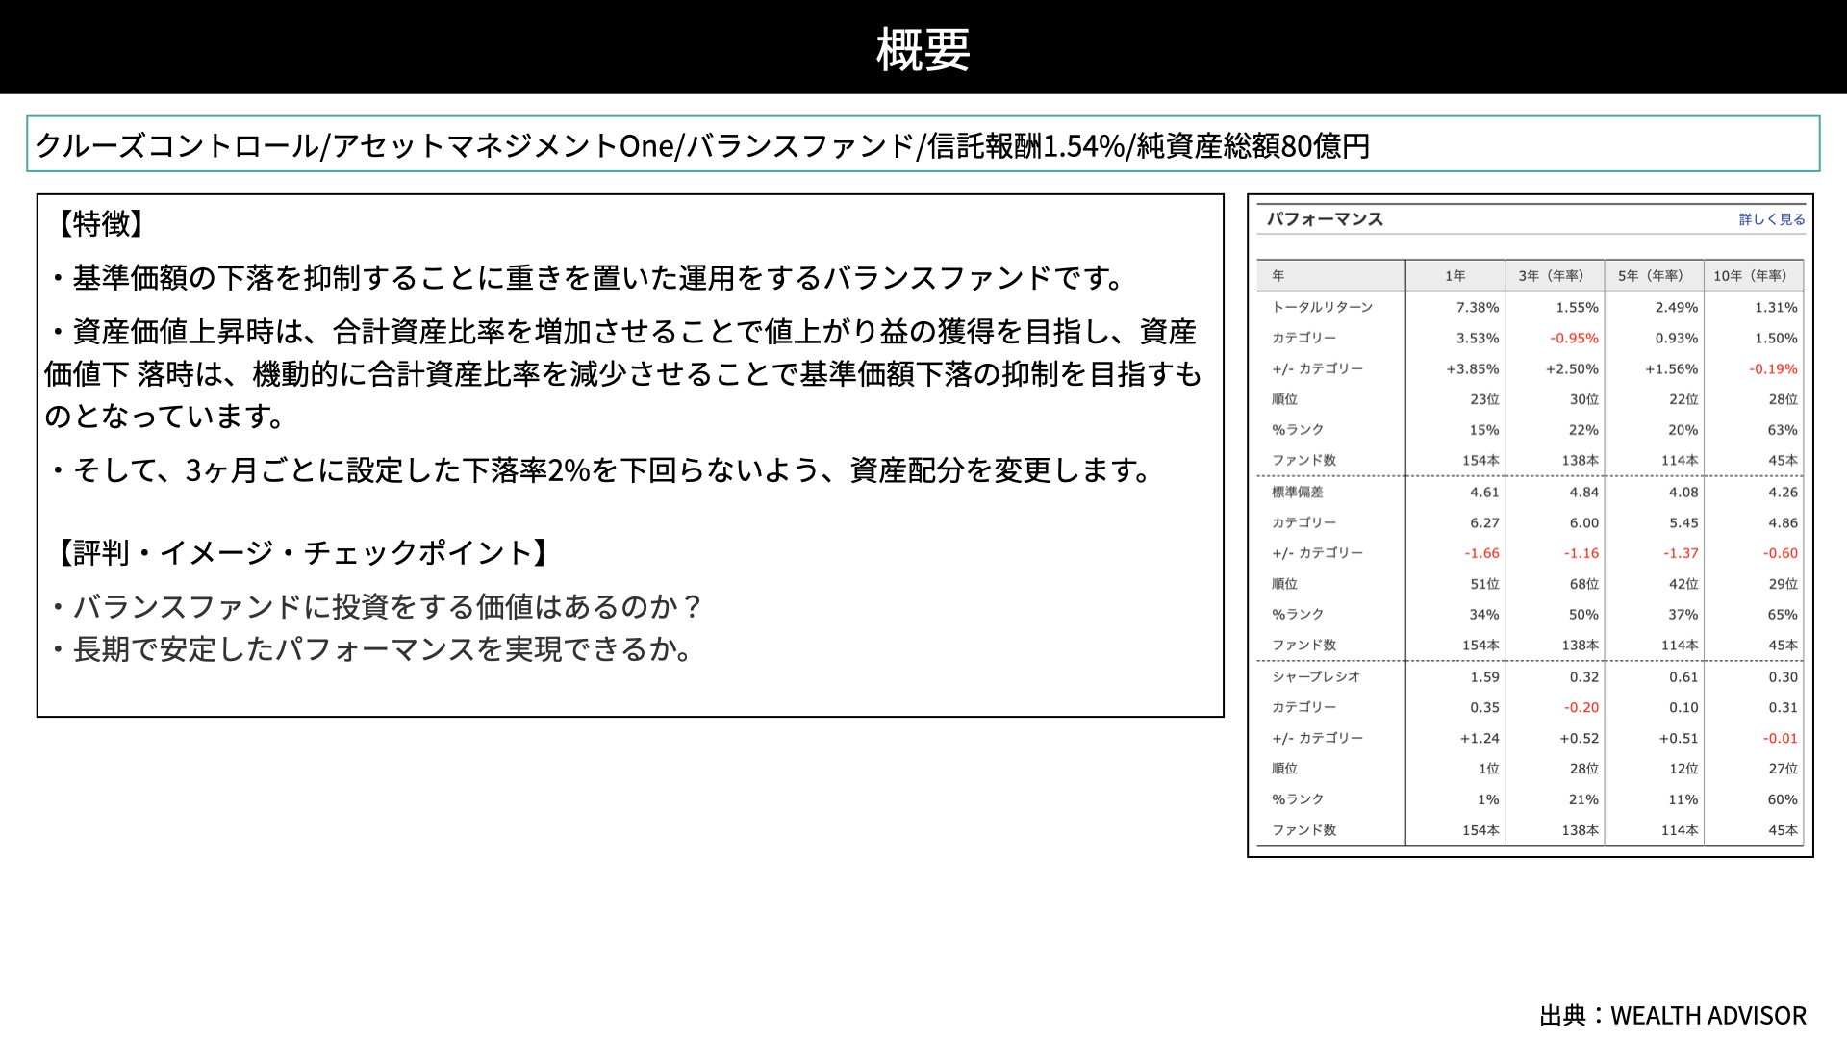Click the 詳しく見る link in the performance panel
This screenshot has width=1847, height=1039.
pyautogui.click(x=1771, y=219)
